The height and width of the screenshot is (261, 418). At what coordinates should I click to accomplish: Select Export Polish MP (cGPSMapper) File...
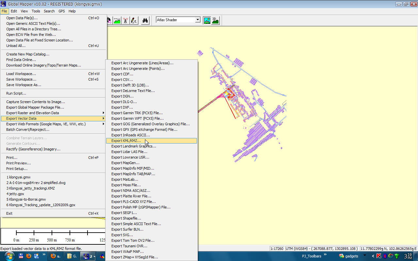click(152, 207)
